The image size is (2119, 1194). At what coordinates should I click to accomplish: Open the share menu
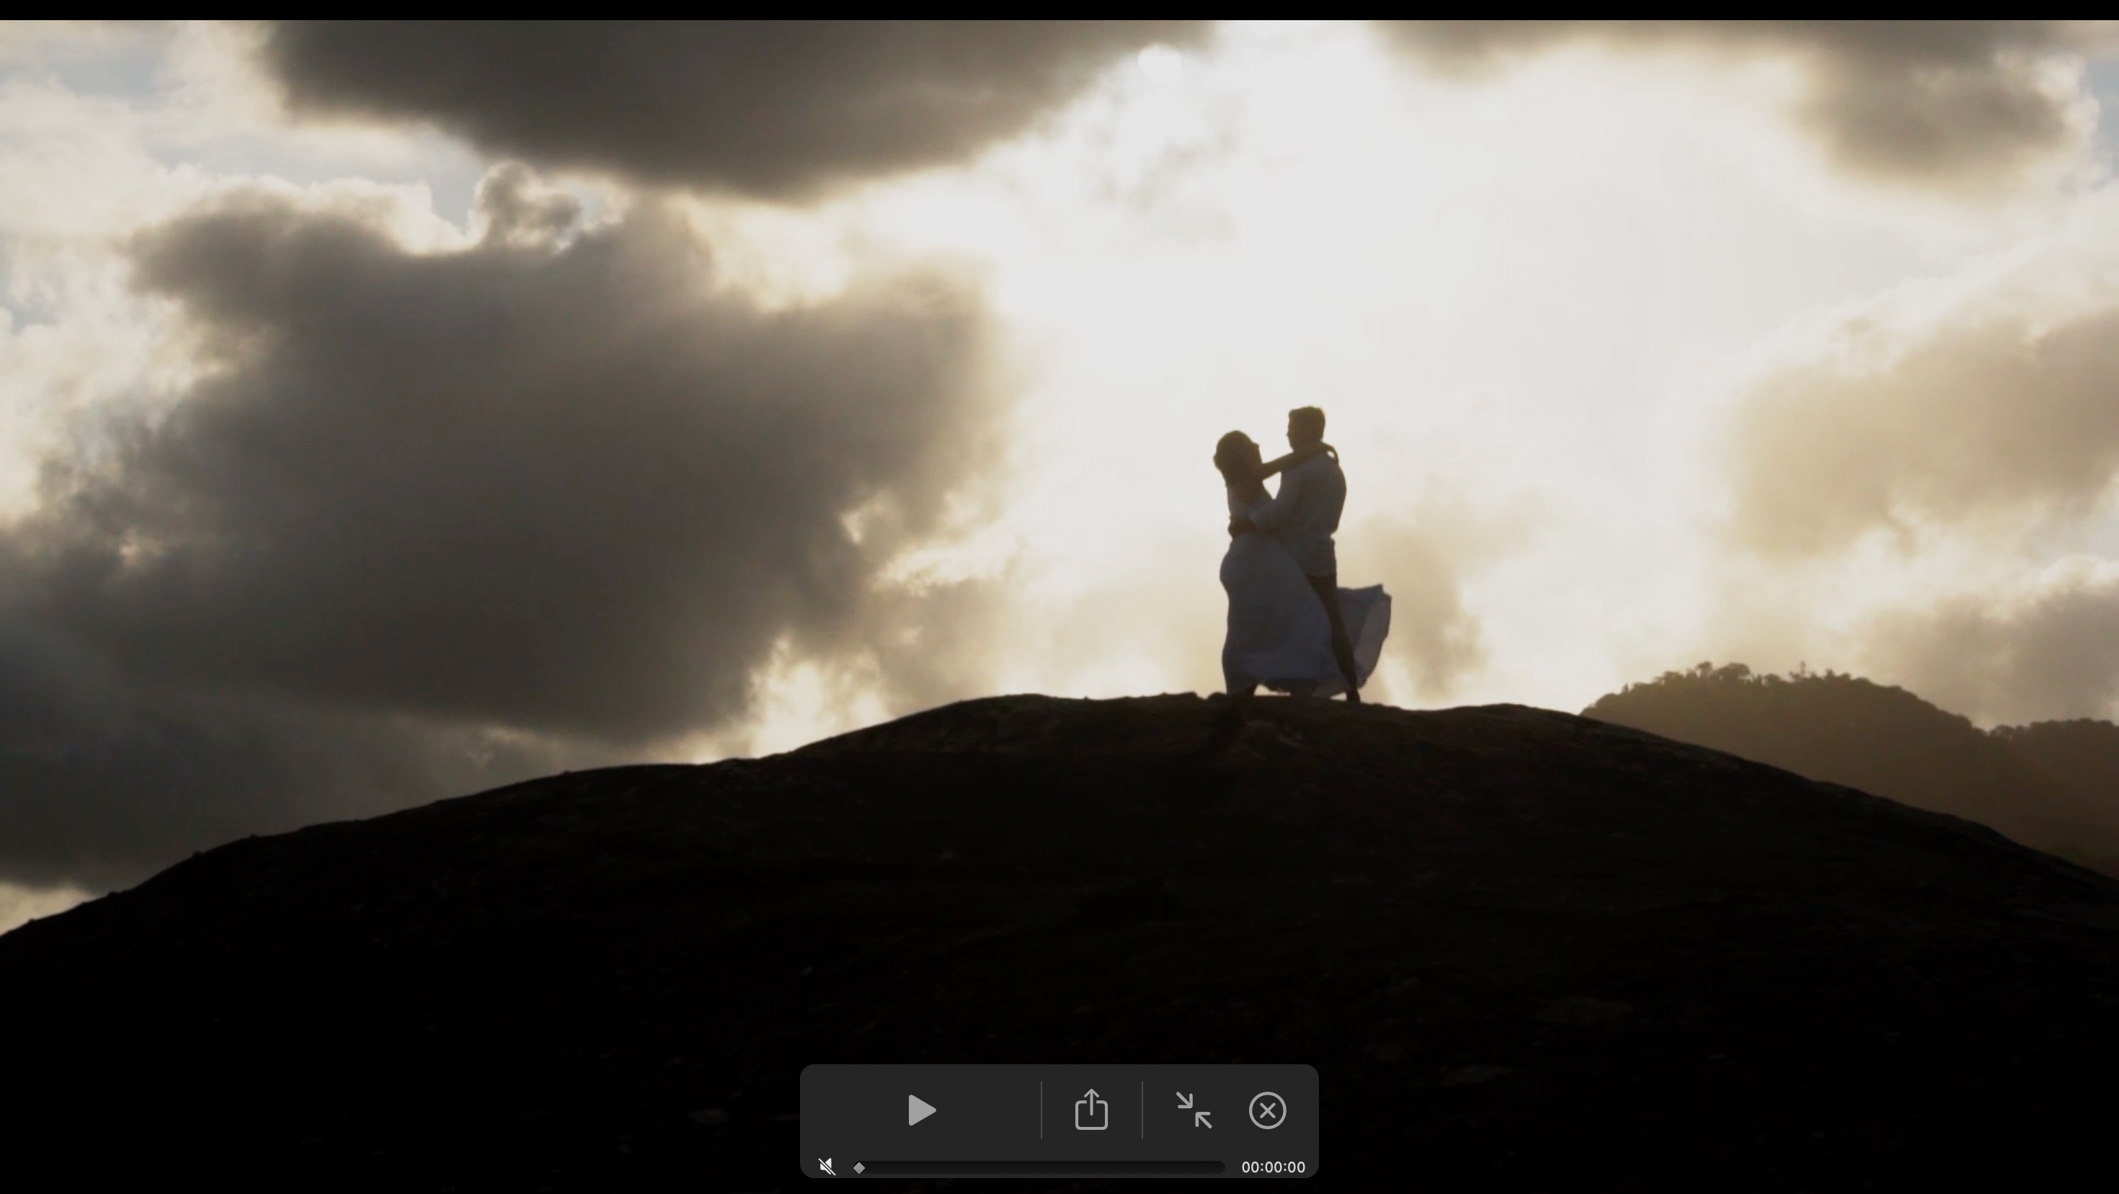(1090, 1109)
